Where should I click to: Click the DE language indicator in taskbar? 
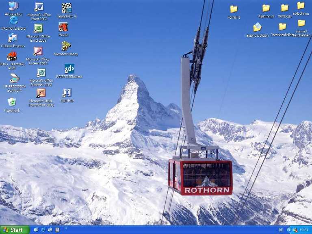(x=281, y=230)
